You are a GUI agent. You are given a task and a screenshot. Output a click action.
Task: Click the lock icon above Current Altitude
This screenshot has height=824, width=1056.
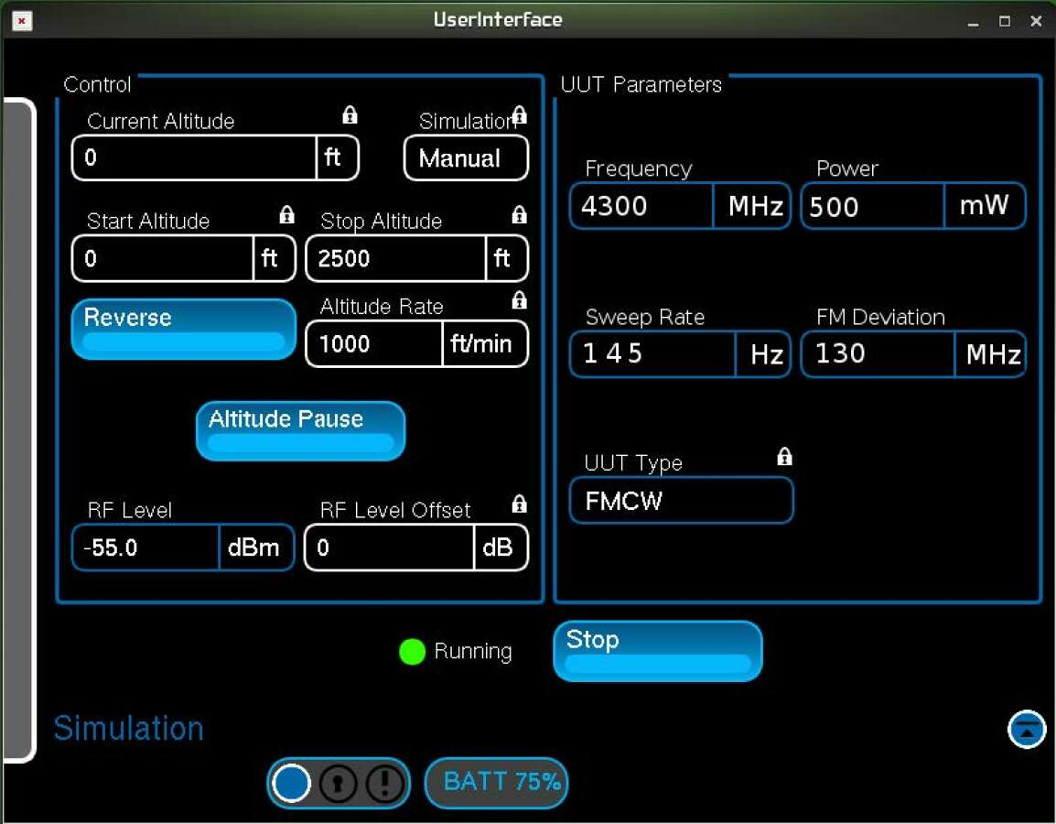point(350,115)
